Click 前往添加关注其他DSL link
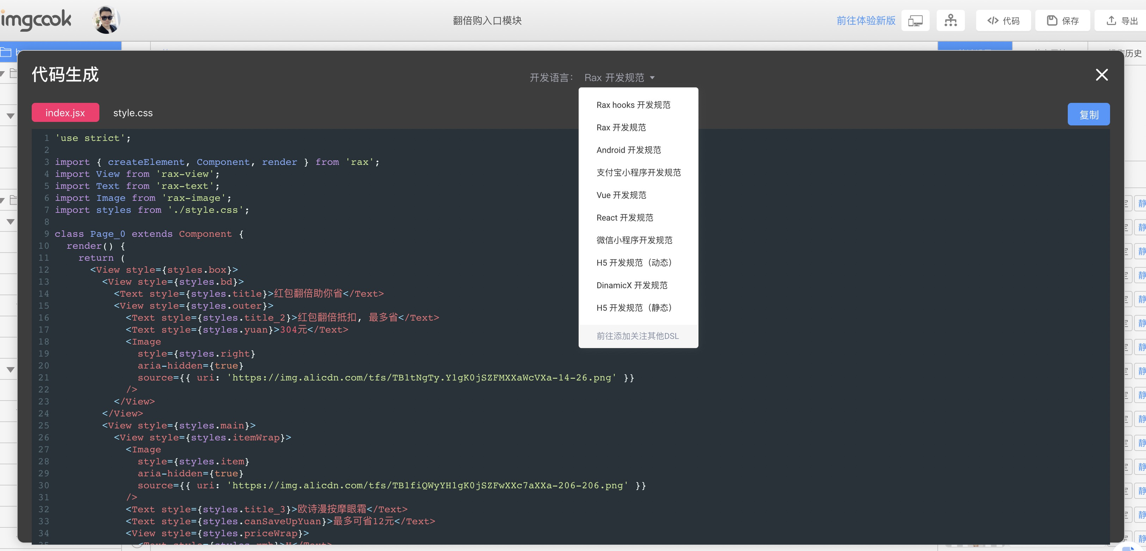This screenshot has width=1146, height=551. point(637,336)
